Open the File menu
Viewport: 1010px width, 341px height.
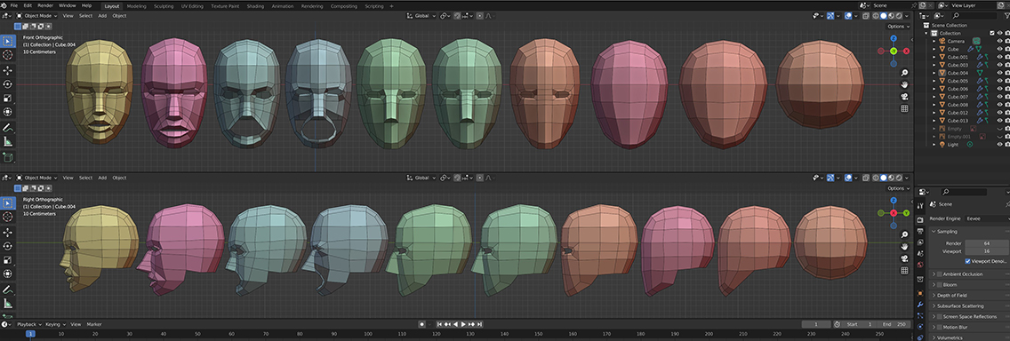13,5
